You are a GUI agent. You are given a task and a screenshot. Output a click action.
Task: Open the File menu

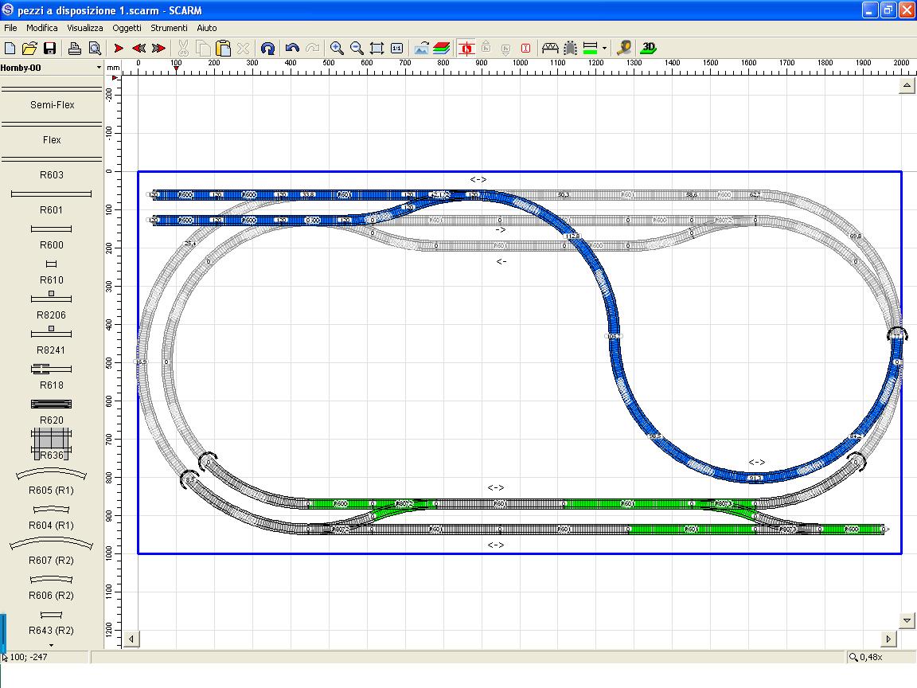10,28
